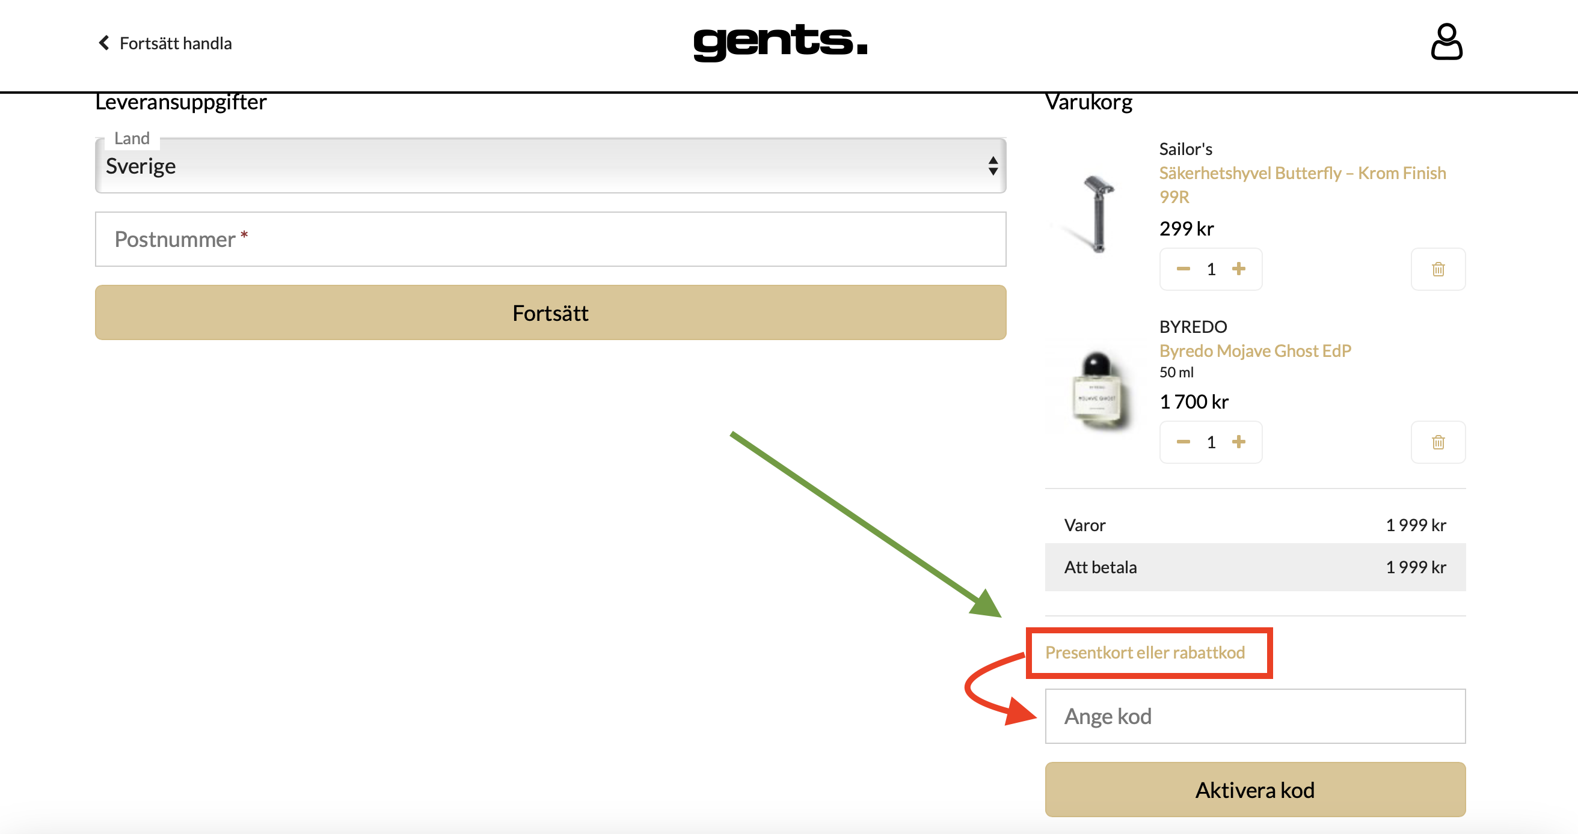Increase quantity of Byredo Mojave Ghost

pos(1238,442)
